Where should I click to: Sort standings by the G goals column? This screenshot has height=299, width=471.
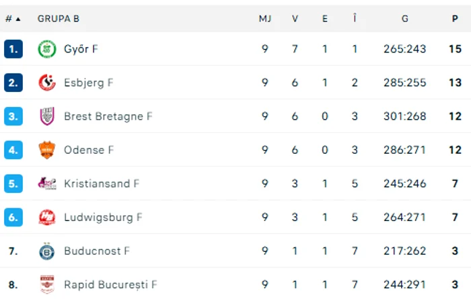[404, 19]
